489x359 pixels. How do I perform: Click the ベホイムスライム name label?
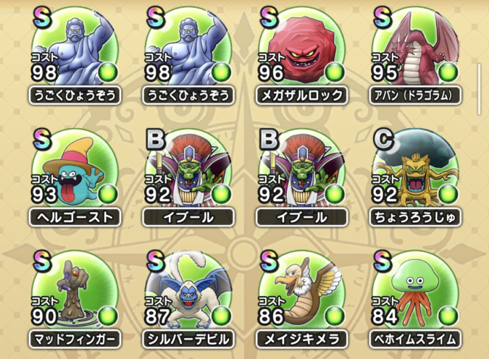[x=415, y=339]
